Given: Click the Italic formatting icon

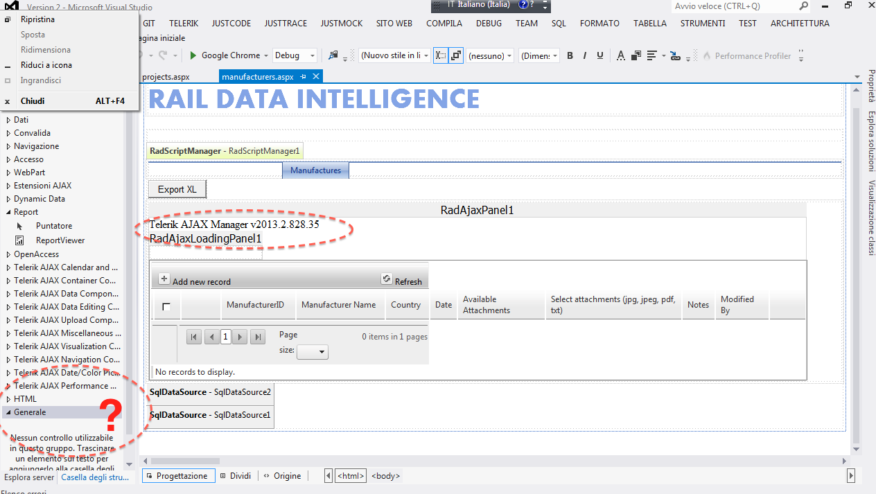Looking at the screenshot, I should [x=585, y=55].
